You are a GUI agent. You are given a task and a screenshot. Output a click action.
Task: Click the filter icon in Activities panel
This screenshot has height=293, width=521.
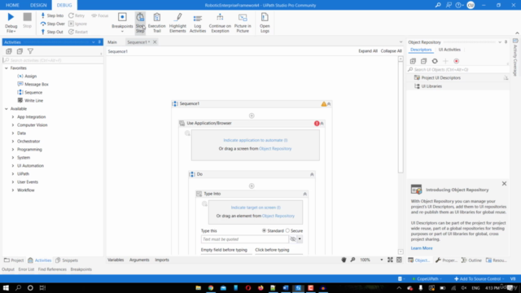click(x=30, y=51)
